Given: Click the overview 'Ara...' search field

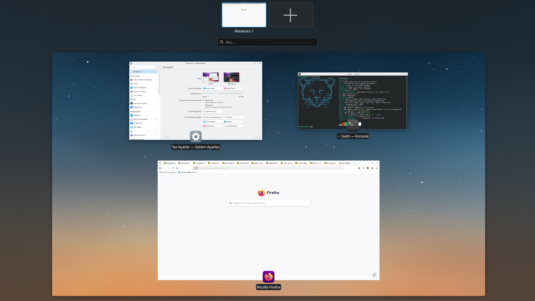Looking at the screenshot, I should (267, 42).
